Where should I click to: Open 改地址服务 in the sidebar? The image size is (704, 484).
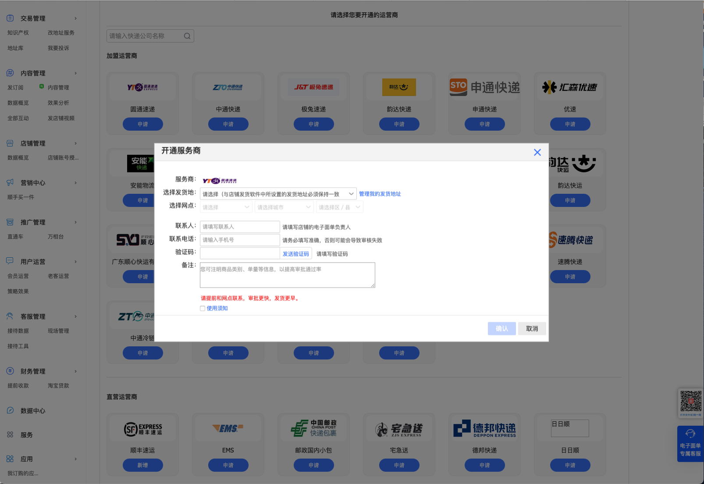(61, 33)
